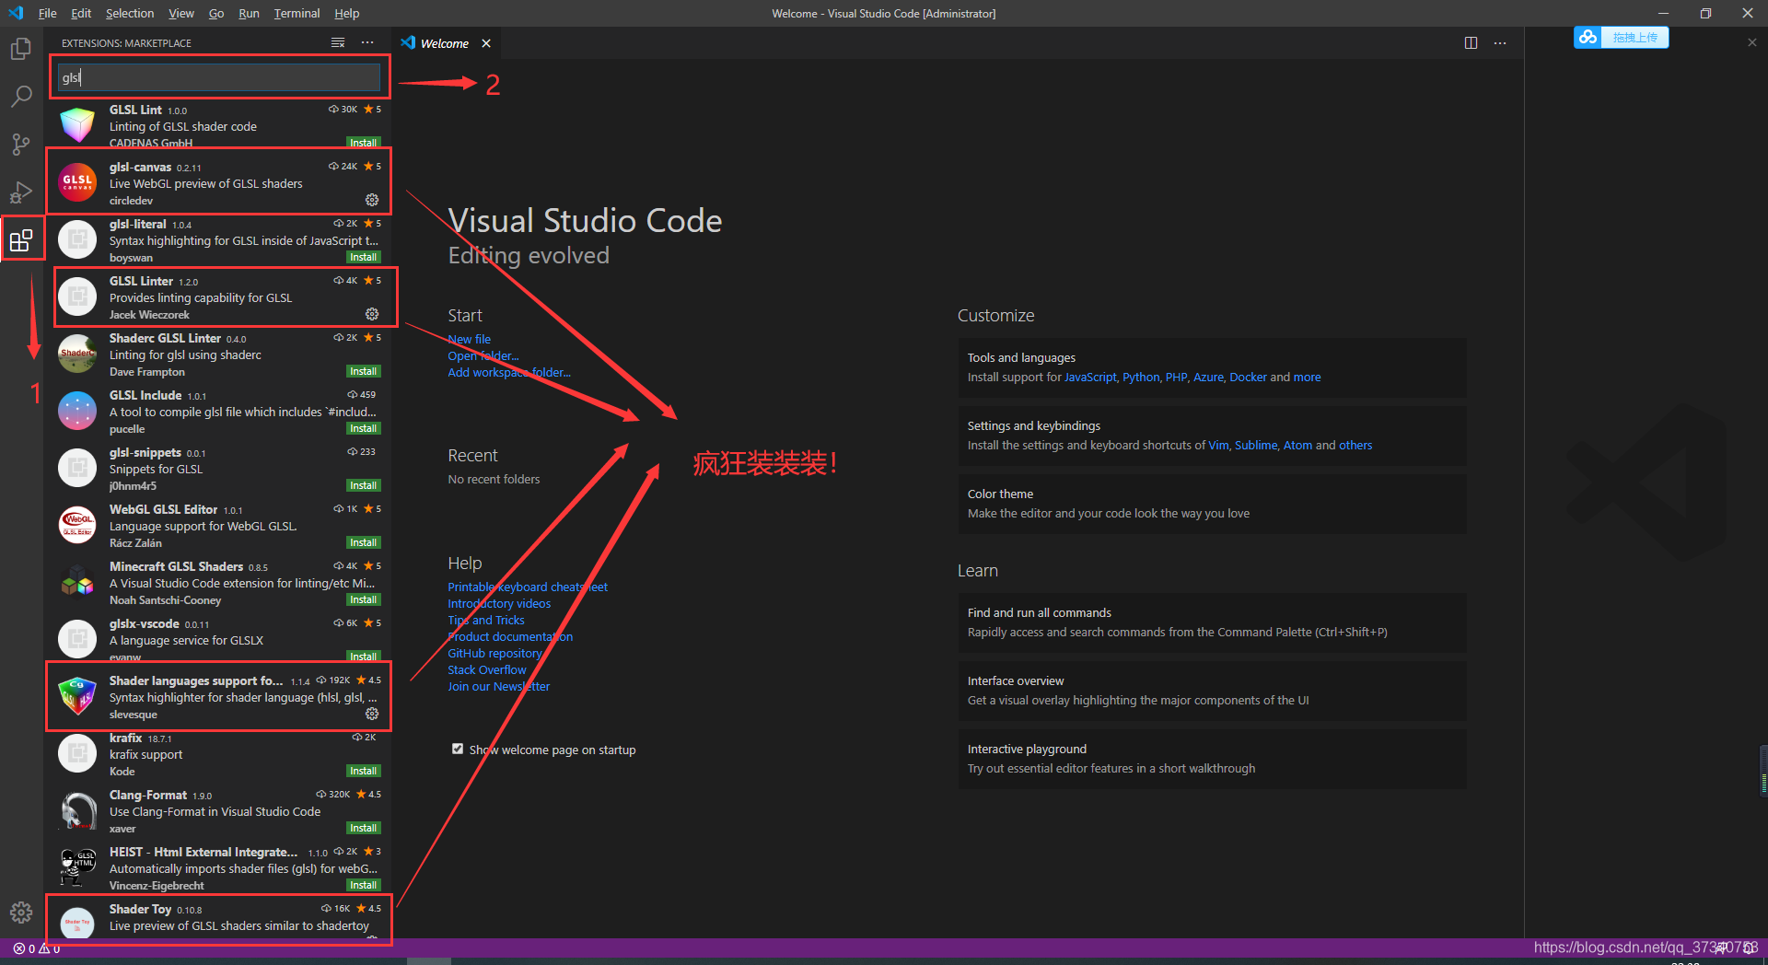Viewport: 1768px width, 965px height.
Task: Click the HEIST extension icon
Action: click(x=77, y=867)
